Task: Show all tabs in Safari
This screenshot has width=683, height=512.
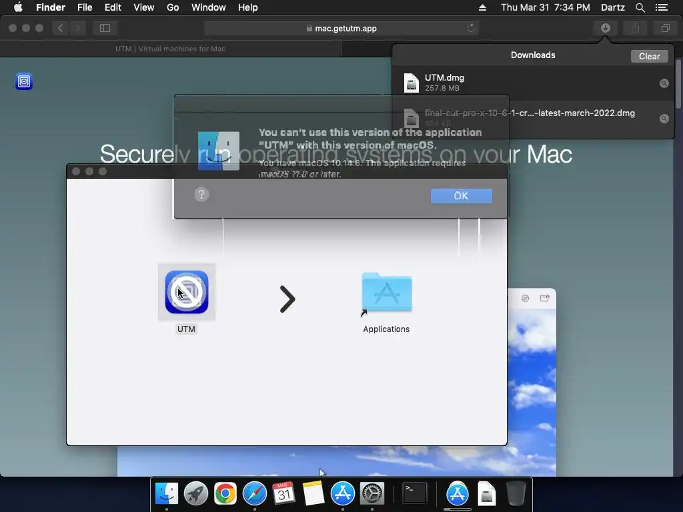Action: pos(665,28)
